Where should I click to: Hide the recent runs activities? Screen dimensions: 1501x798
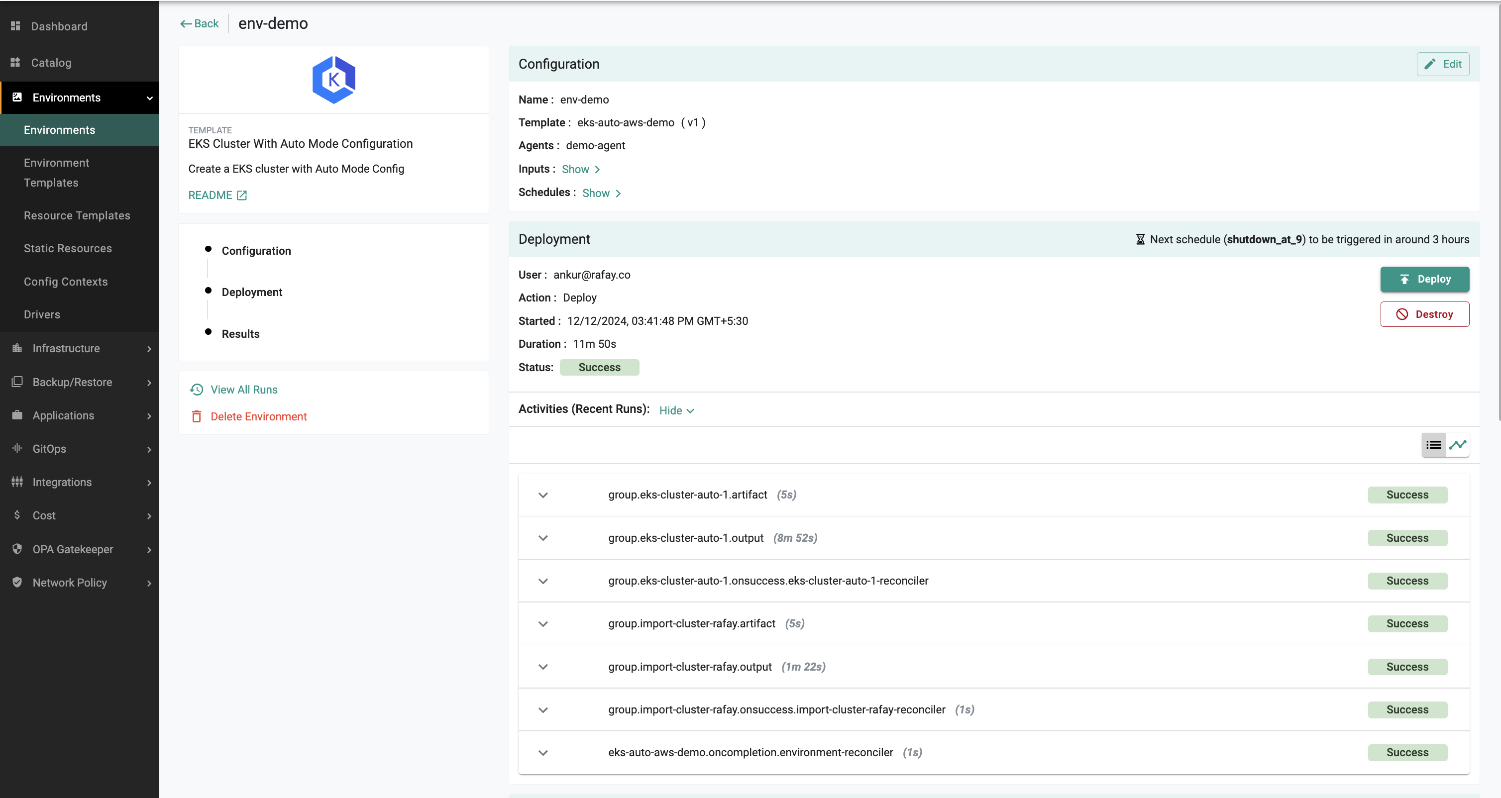click(x=677, y=410)
